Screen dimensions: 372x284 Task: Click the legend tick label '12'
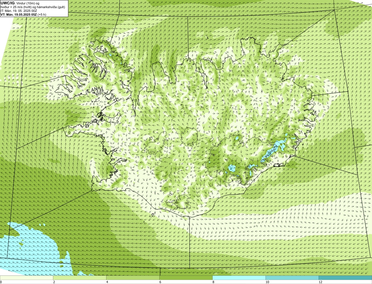point(320,282)
